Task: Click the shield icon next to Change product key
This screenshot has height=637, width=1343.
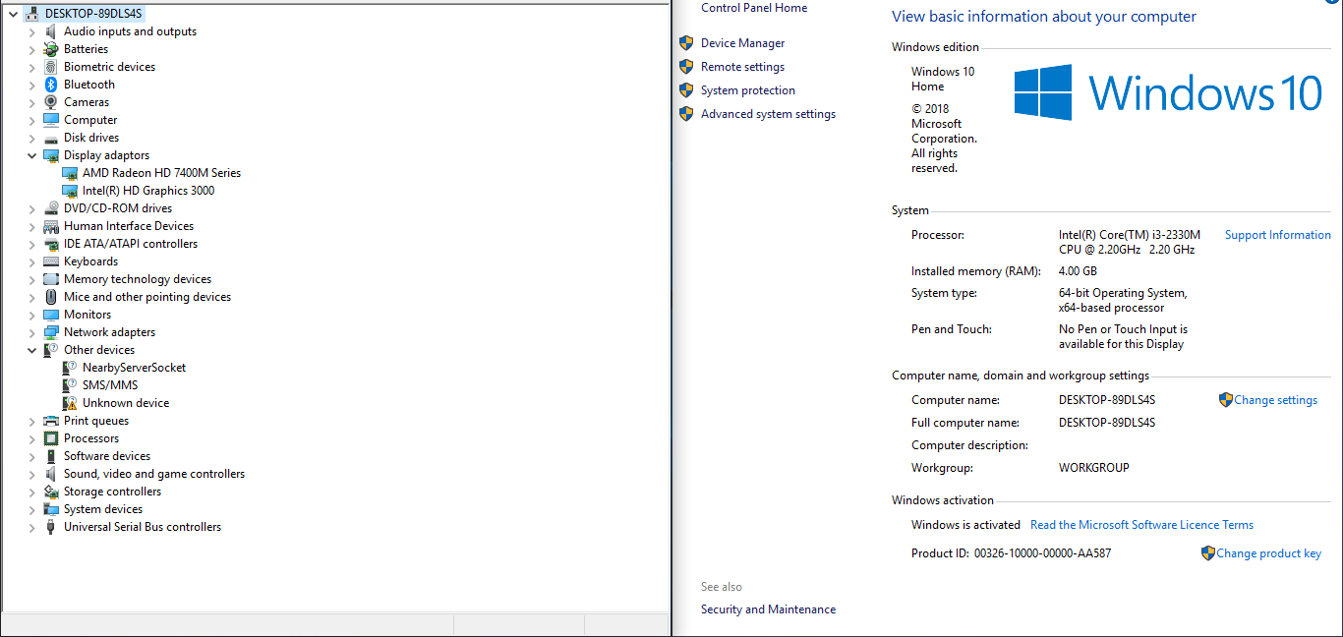Action: coord(1207,553)
